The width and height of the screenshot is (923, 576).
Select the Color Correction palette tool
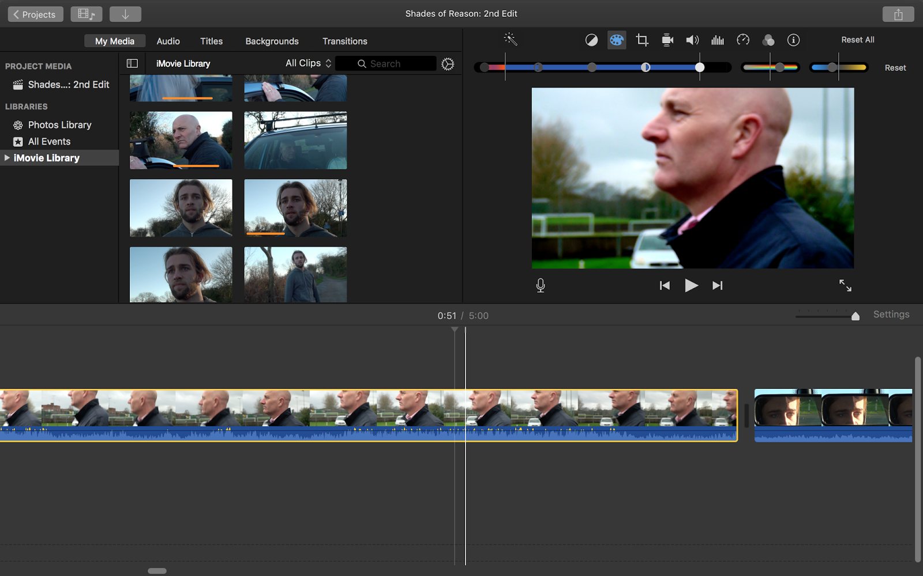(x=617, y=40)
